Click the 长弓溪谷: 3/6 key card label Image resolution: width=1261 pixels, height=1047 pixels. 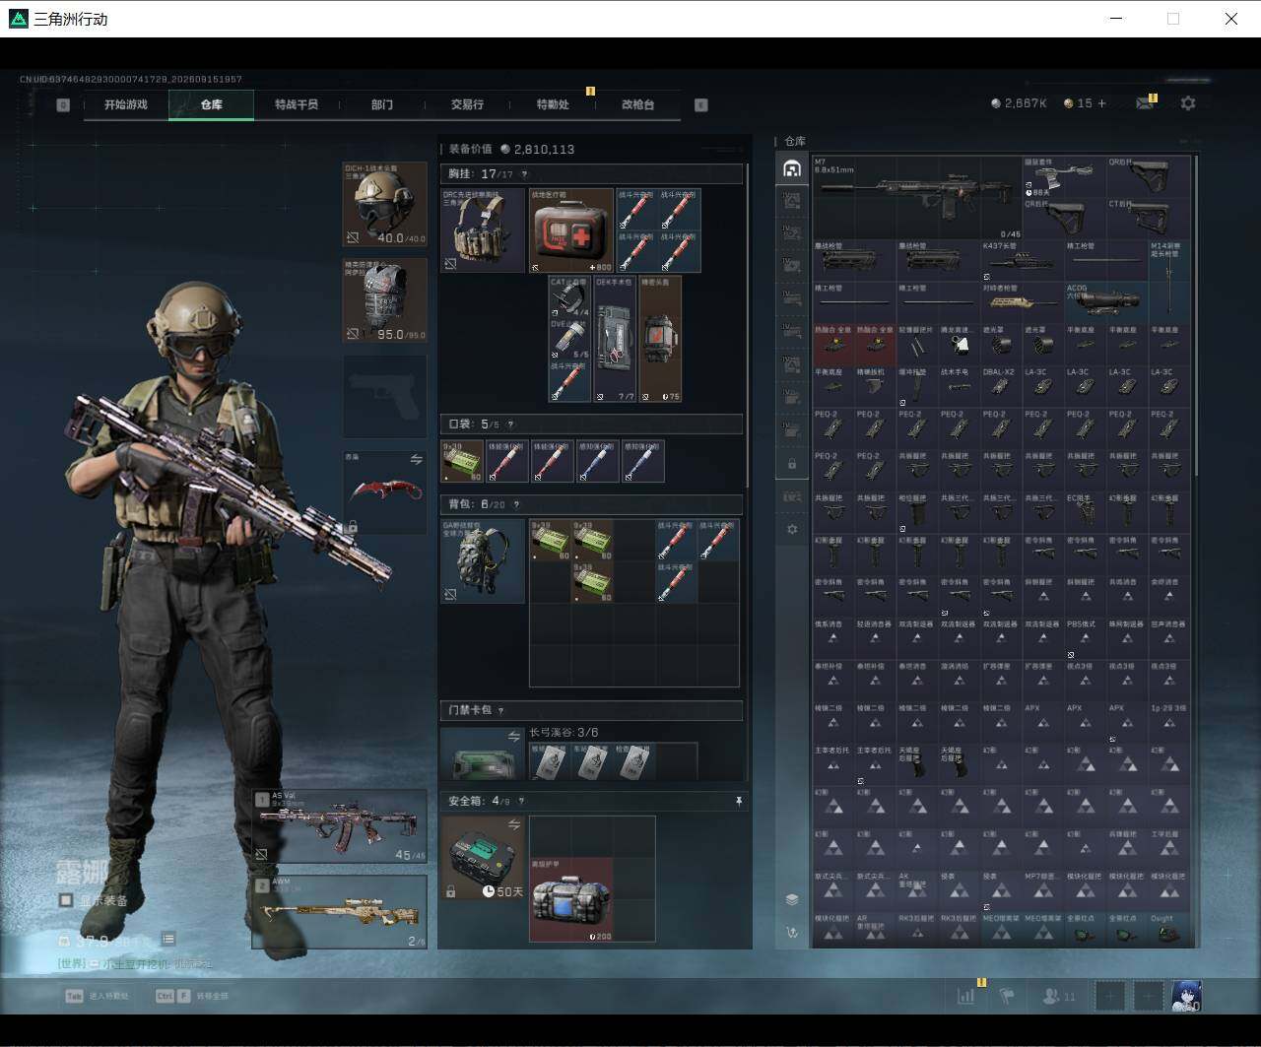pos(564,733)
